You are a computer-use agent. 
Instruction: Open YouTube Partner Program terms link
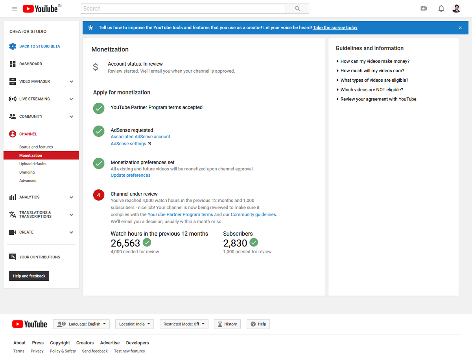pos(180,214)
